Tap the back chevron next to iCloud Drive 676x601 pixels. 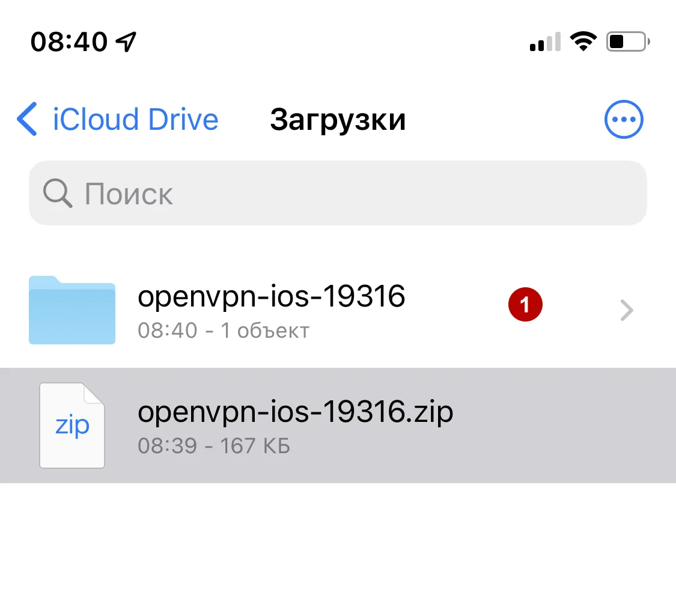(26, 119)
